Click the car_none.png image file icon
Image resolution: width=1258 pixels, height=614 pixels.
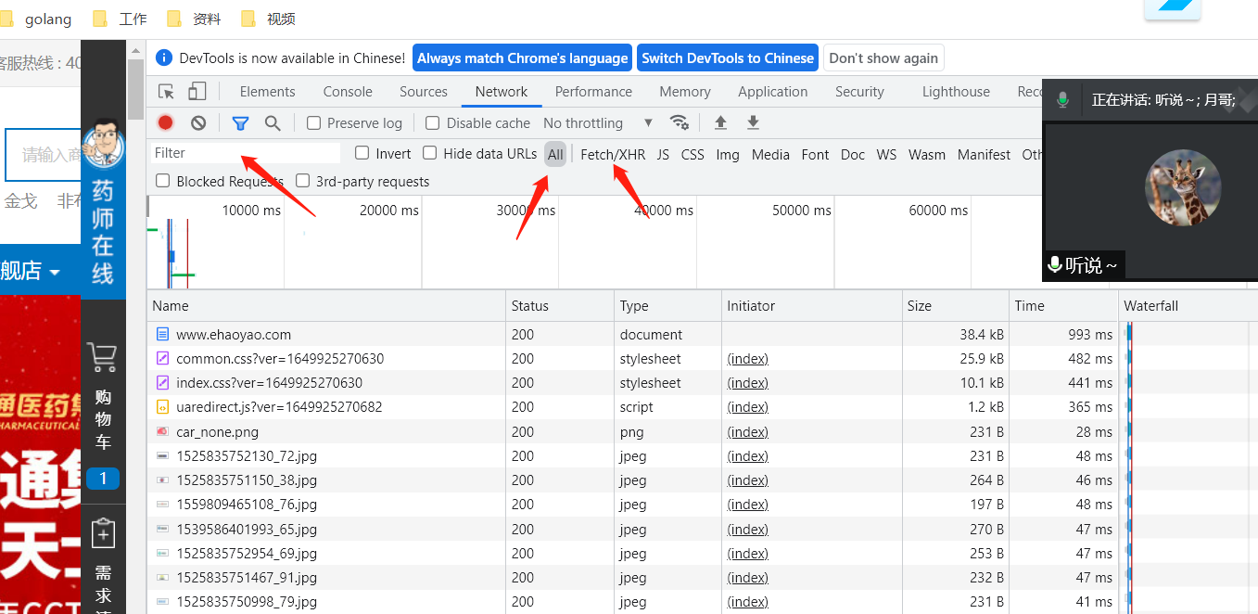(162, 431)
